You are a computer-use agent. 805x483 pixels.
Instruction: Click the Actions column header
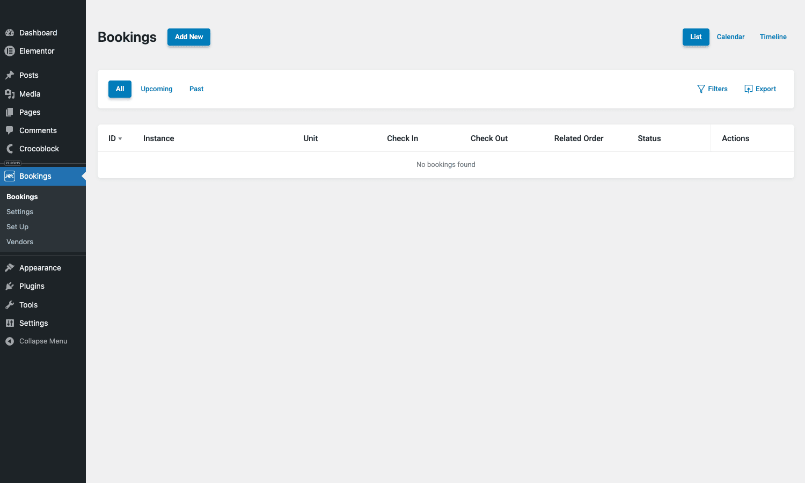(735, 138)
